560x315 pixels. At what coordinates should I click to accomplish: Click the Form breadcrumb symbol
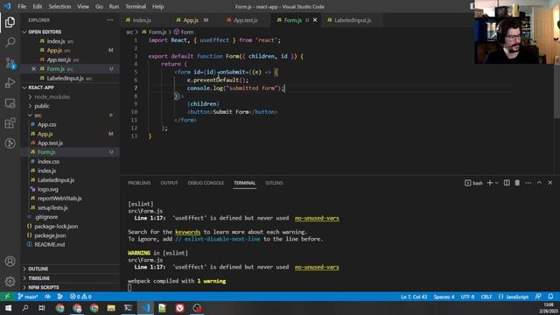(184, 31)
